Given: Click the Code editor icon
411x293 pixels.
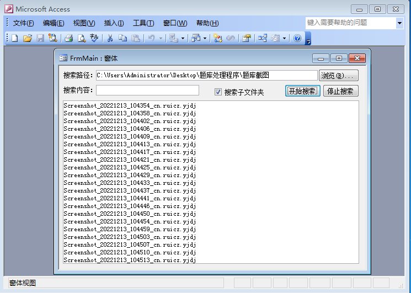Looking at the screenshot, I should coord(217,38).
